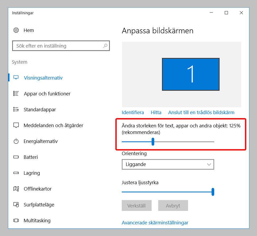257x236 pixels.
Task: Click the Appar och funktioner list icon
Action: (16, 94)
